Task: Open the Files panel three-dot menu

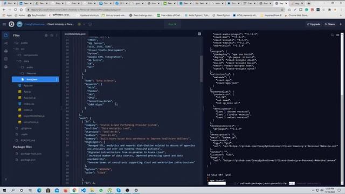Action: (x=57, y=35)
